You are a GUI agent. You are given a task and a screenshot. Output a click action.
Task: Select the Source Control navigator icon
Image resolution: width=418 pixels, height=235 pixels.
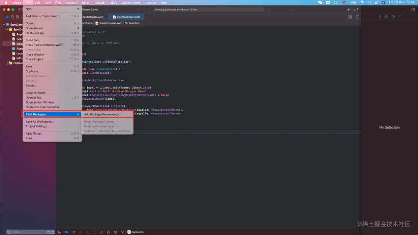(x=12, y=17)
